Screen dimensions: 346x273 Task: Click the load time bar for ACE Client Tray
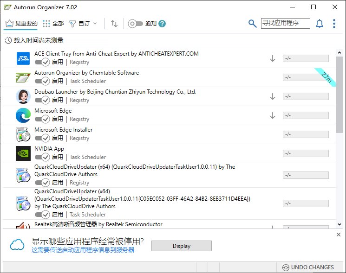[x=306, y=58]
